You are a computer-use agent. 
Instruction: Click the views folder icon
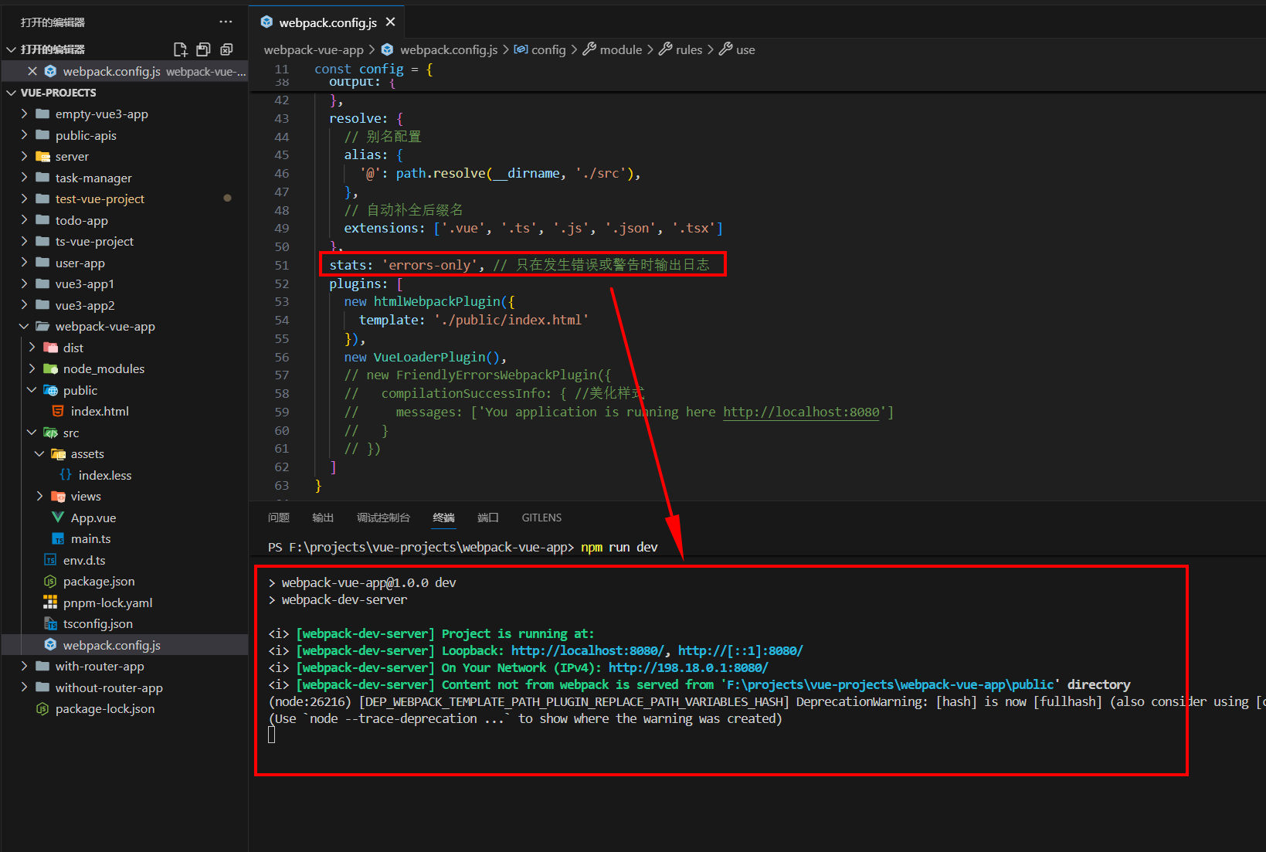(x=59, y=496)
